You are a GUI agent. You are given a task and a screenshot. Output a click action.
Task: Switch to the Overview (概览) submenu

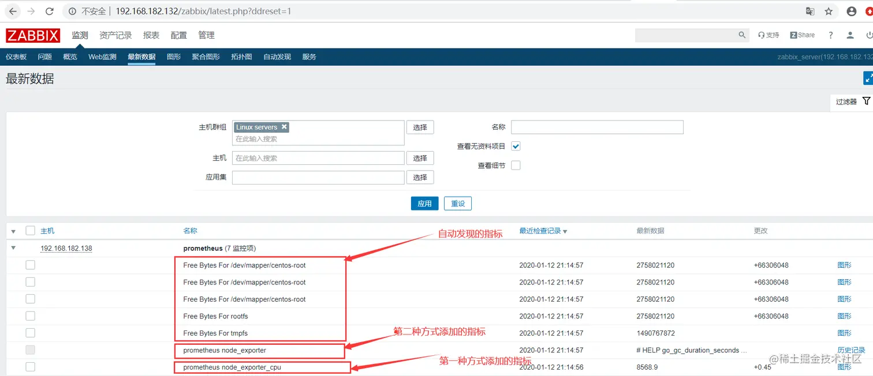tap(70, 57)
